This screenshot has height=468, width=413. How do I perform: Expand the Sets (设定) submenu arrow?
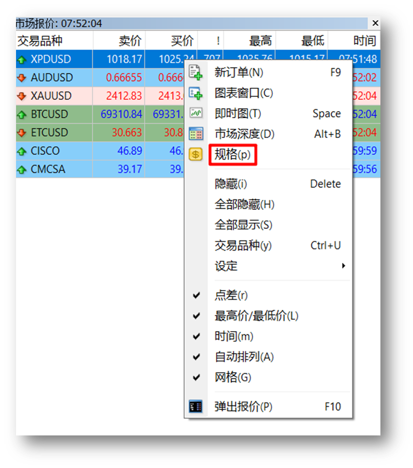point(343,266)
